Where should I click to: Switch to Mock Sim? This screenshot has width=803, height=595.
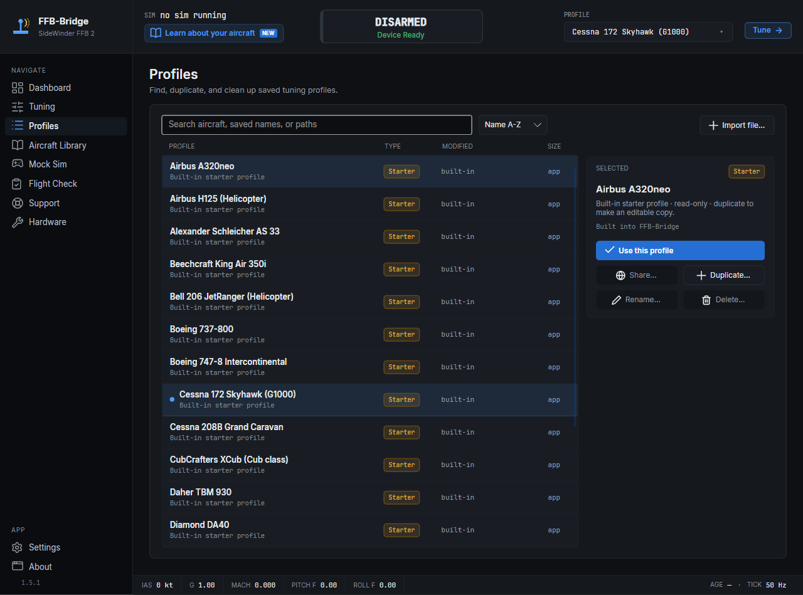pyautogui.click(x=66, y=164)
